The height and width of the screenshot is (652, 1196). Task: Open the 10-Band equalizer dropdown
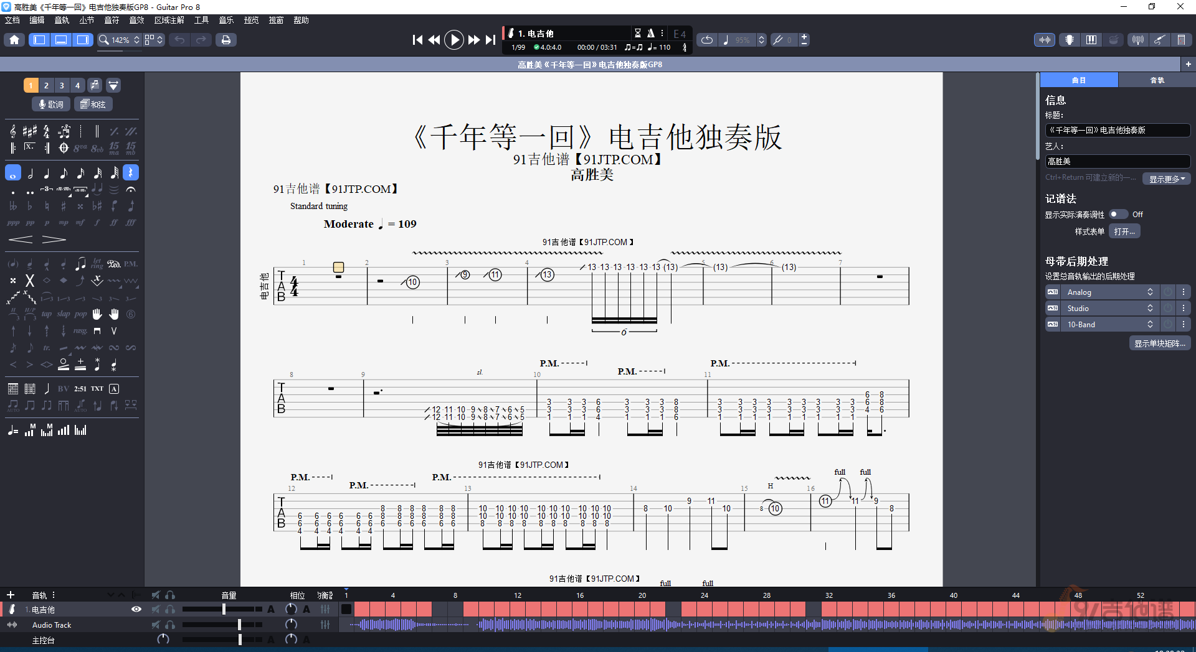coord(1109,324)
